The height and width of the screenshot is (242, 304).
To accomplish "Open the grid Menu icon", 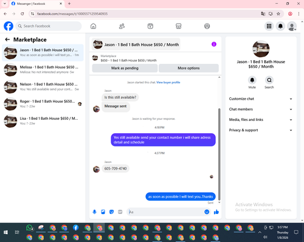I will (269, 26).
